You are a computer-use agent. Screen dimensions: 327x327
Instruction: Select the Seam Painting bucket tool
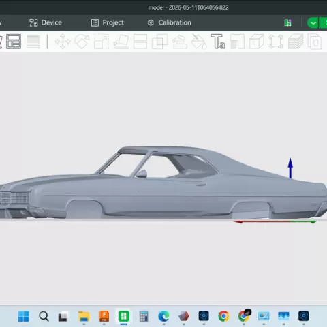click(x=199, y=42)
